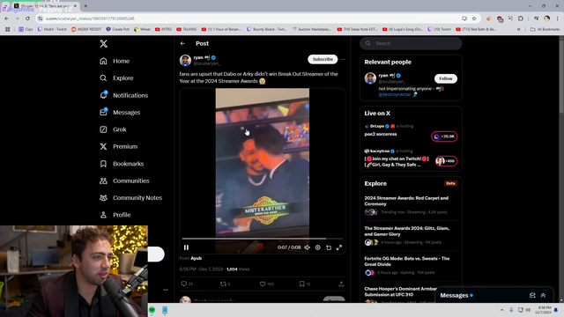Open new message icon in Messages drawer

tap(532, 296)
